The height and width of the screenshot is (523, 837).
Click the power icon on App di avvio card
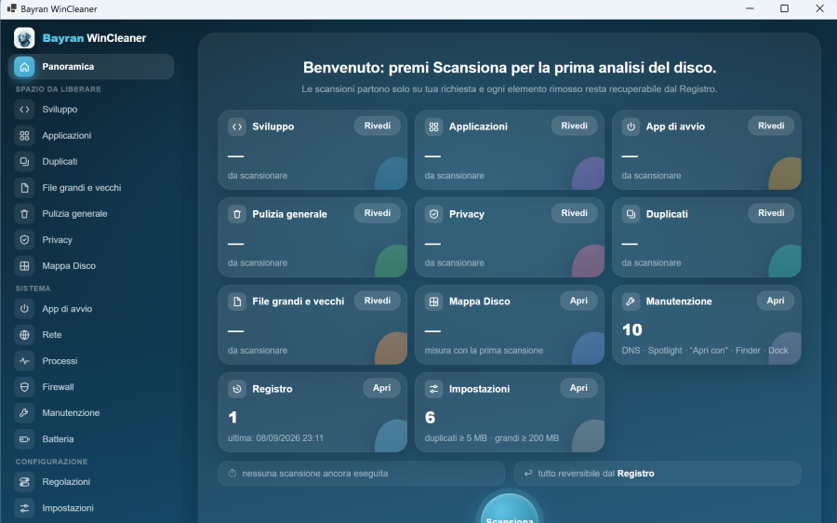[631, 127]
